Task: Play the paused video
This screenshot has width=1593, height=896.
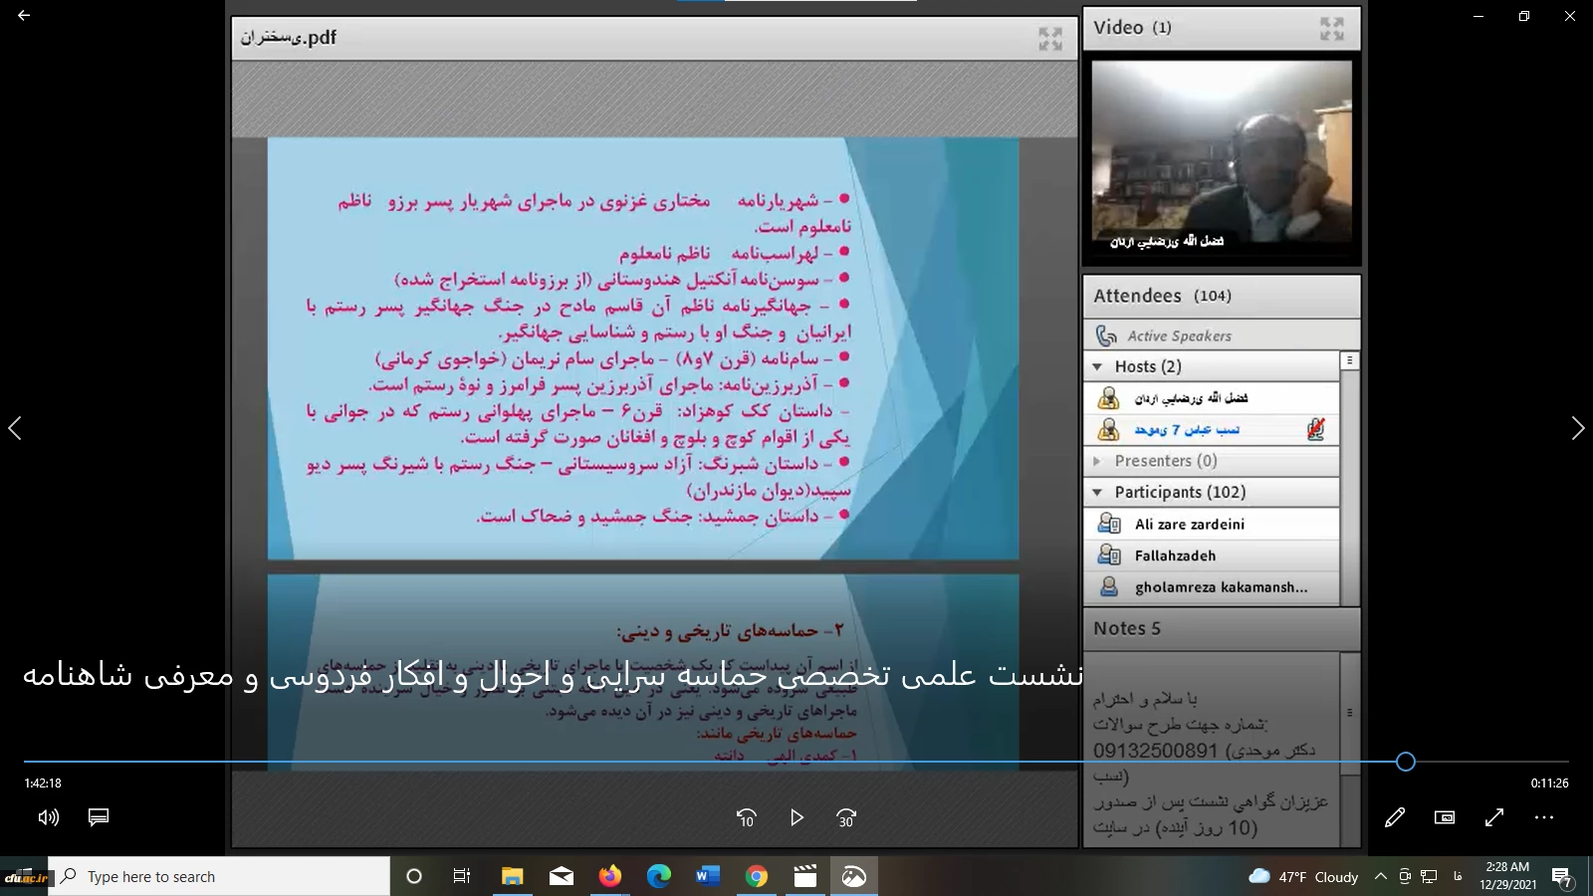Action: pos(796,817)
